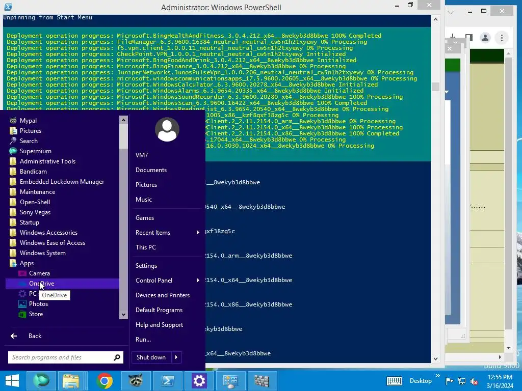Click the Windows Start button
The image size is (522, 391).
click(x=12, y=381)
